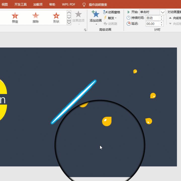Click 向后移动 move later button
The height and width of the screenshot is (181, 181).
(x=175, y=24)
